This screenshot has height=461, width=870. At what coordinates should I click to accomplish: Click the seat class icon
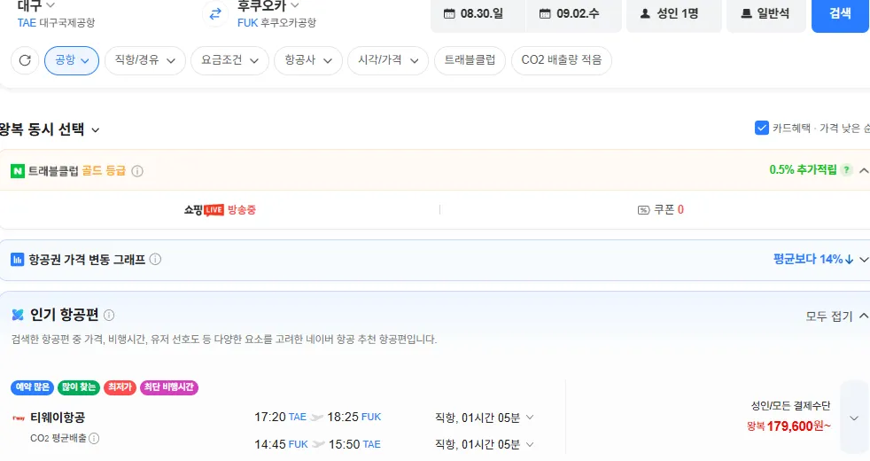pos(746,13)
